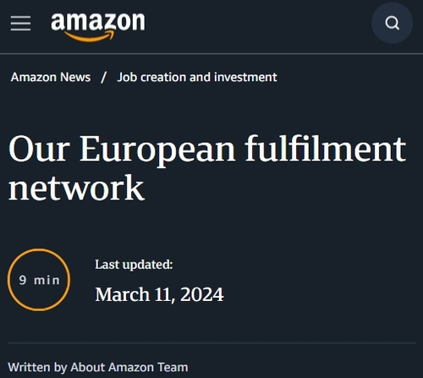The image size is (423, 378).
Task: Click the magnifying glass search icon
Action: [392, 23]
